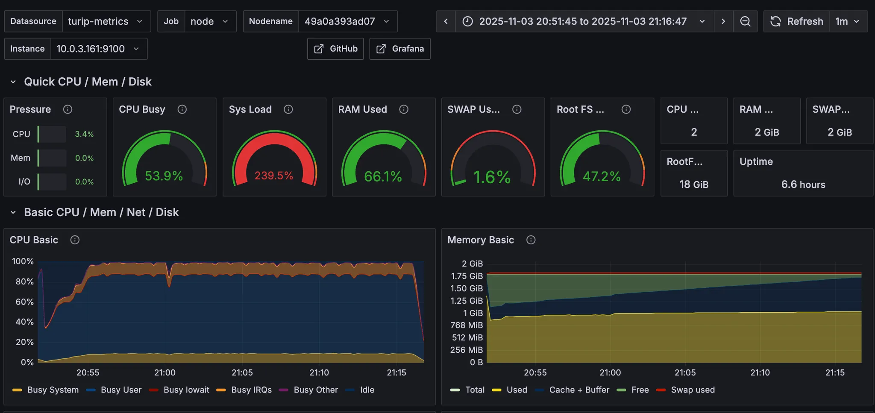Shift time range forward with right arrow
Screen dimensions: 875x413
coord(723,21)
